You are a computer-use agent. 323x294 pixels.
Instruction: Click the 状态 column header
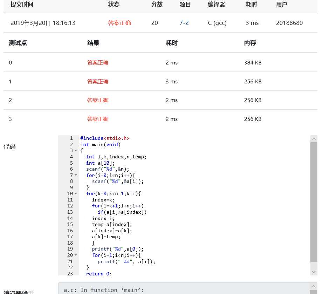[x=114, y=4]
